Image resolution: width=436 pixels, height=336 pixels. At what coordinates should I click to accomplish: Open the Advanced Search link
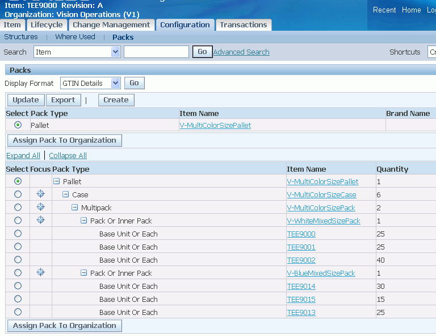241,52
